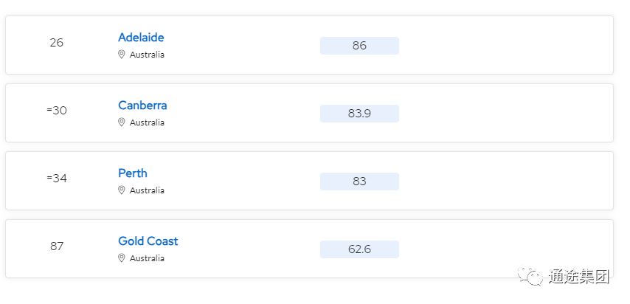Click the Australia label under Gold Coast
630x304 pixels.
pyautogui.click(x=147, y=258)
